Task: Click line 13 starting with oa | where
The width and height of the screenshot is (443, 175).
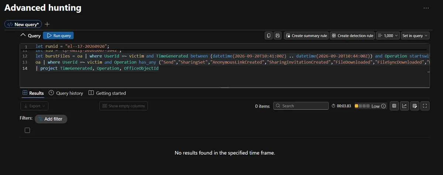Action: [x=233, y=62]
